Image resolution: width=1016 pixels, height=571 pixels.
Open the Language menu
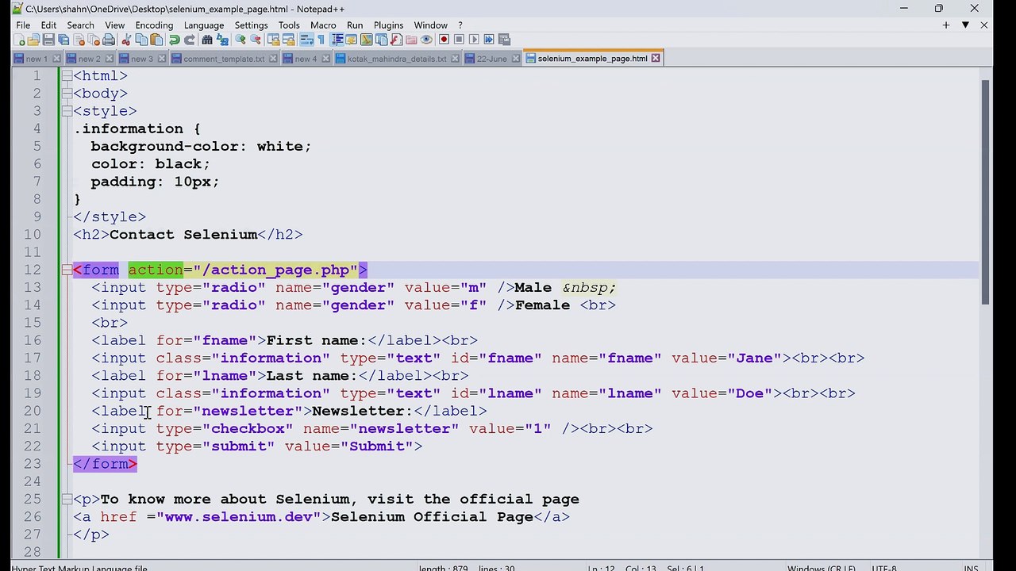click(x=204, y=25)
